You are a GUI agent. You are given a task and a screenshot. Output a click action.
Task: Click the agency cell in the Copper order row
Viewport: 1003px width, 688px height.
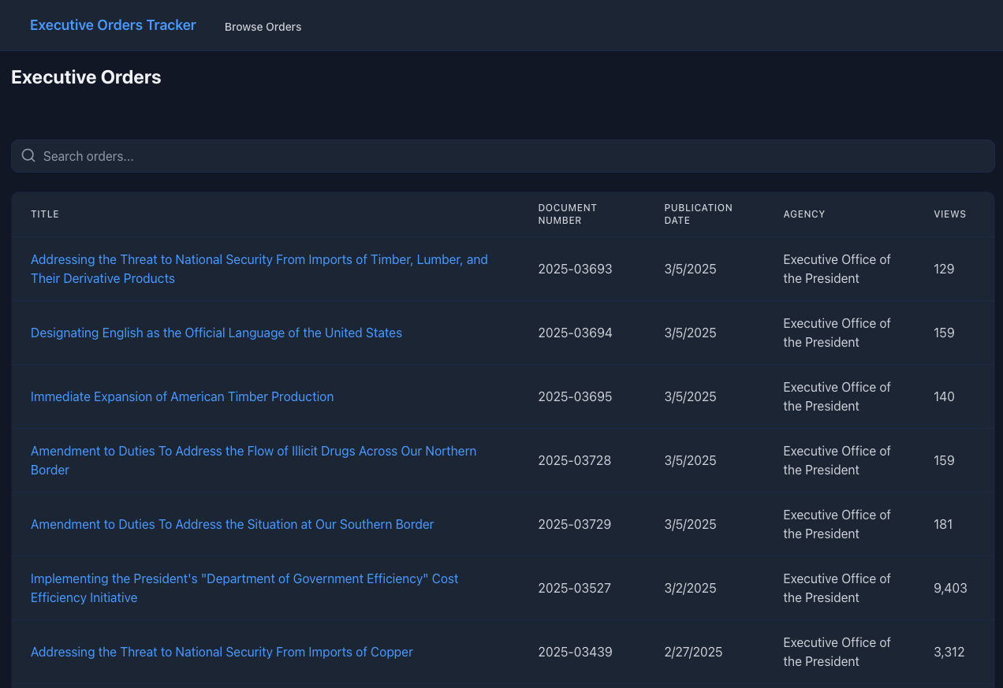coord(837,652)
